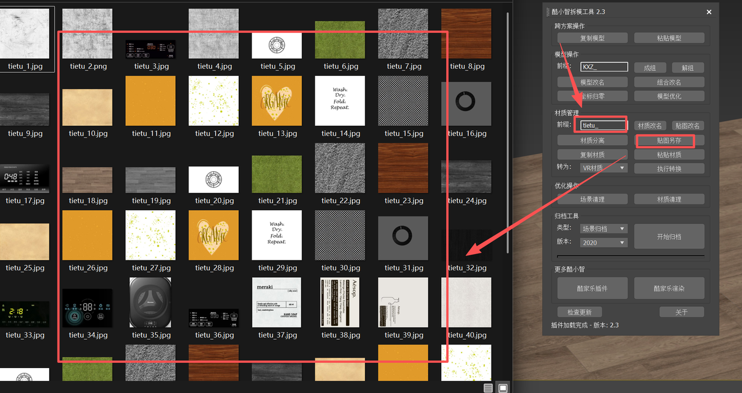This screenshot has height=393, width=742.
Task: Click the 执行转换 button
Action: coord(669,168)
